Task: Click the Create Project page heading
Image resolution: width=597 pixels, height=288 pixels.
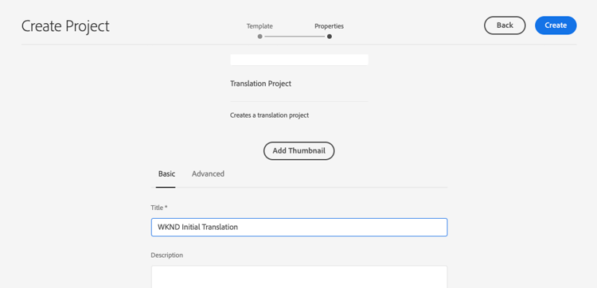Action: 65,26
